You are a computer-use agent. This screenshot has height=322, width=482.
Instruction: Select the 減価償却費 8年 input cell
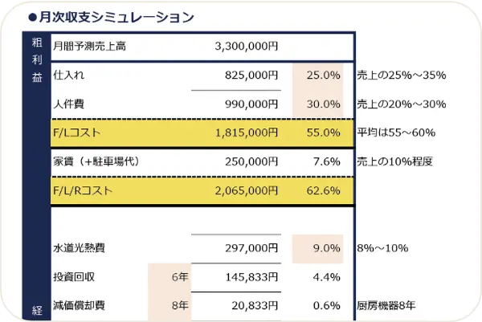tap(170, 305)
